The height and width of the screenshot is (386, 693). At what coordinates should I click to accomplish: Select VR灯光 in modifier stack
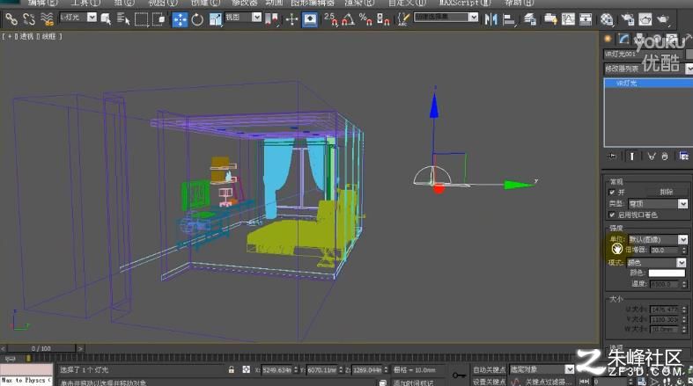(x=648, y=83)
